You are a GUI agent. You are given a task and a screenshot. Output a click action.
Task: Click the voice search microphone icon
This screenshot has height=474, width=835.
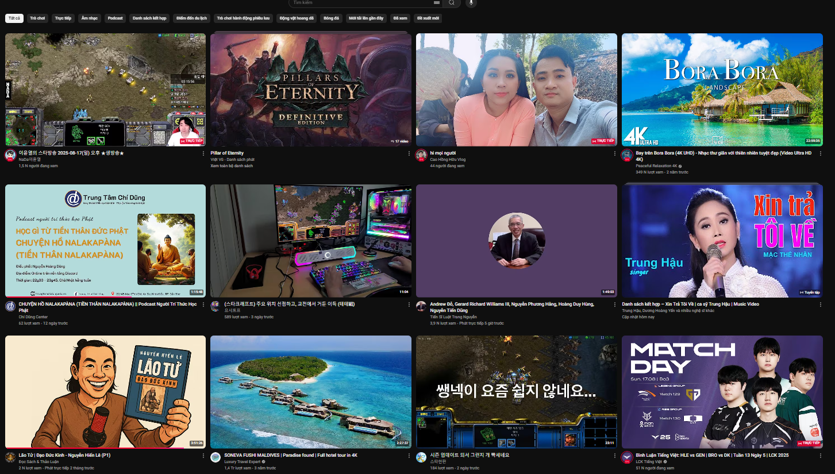pyautogui.click(x=471, y=3)
